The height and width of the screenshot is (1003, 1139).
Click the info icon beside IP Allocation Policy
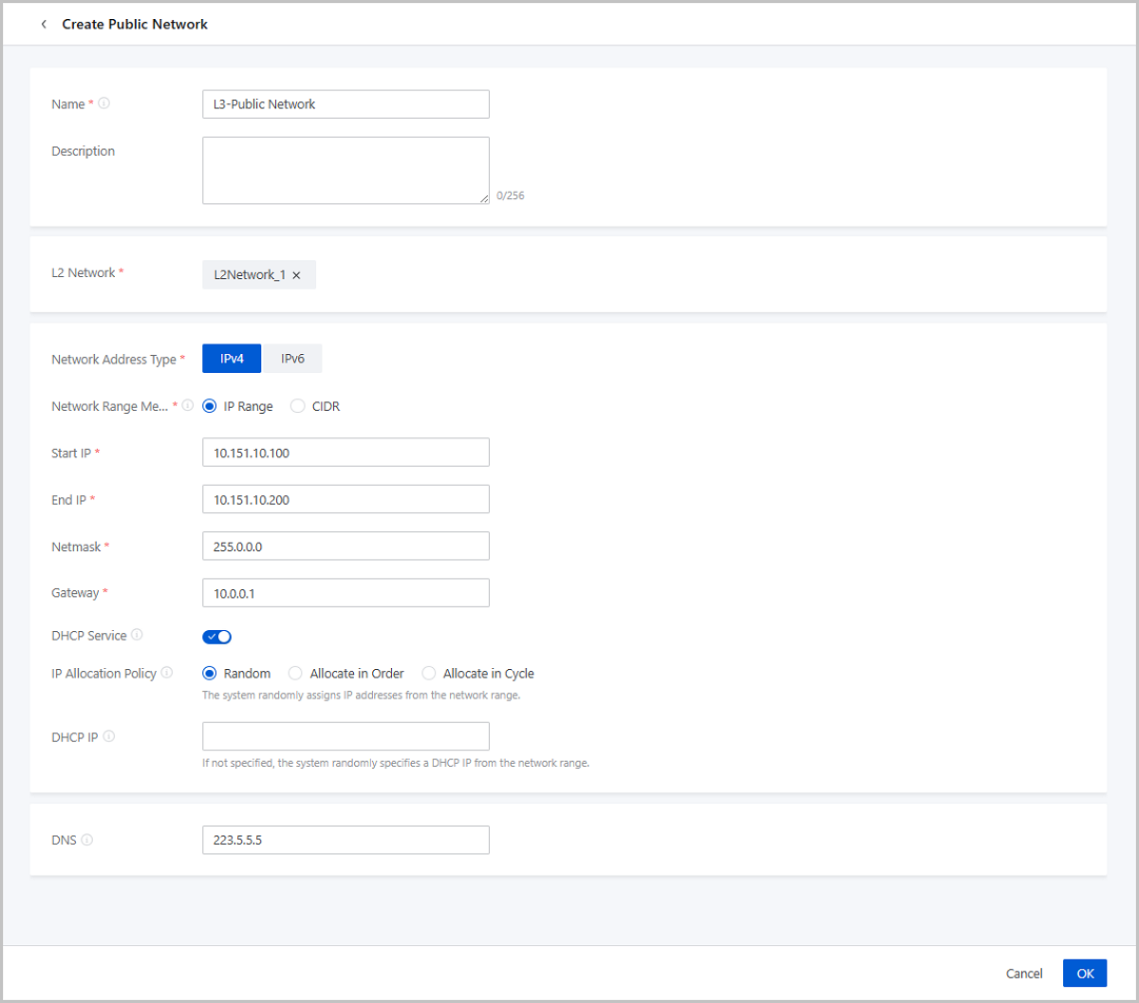(x=167, y=673)
